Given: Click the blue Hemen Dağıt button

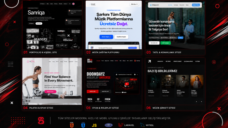Looking at the screenshot, I should [106, 37].
